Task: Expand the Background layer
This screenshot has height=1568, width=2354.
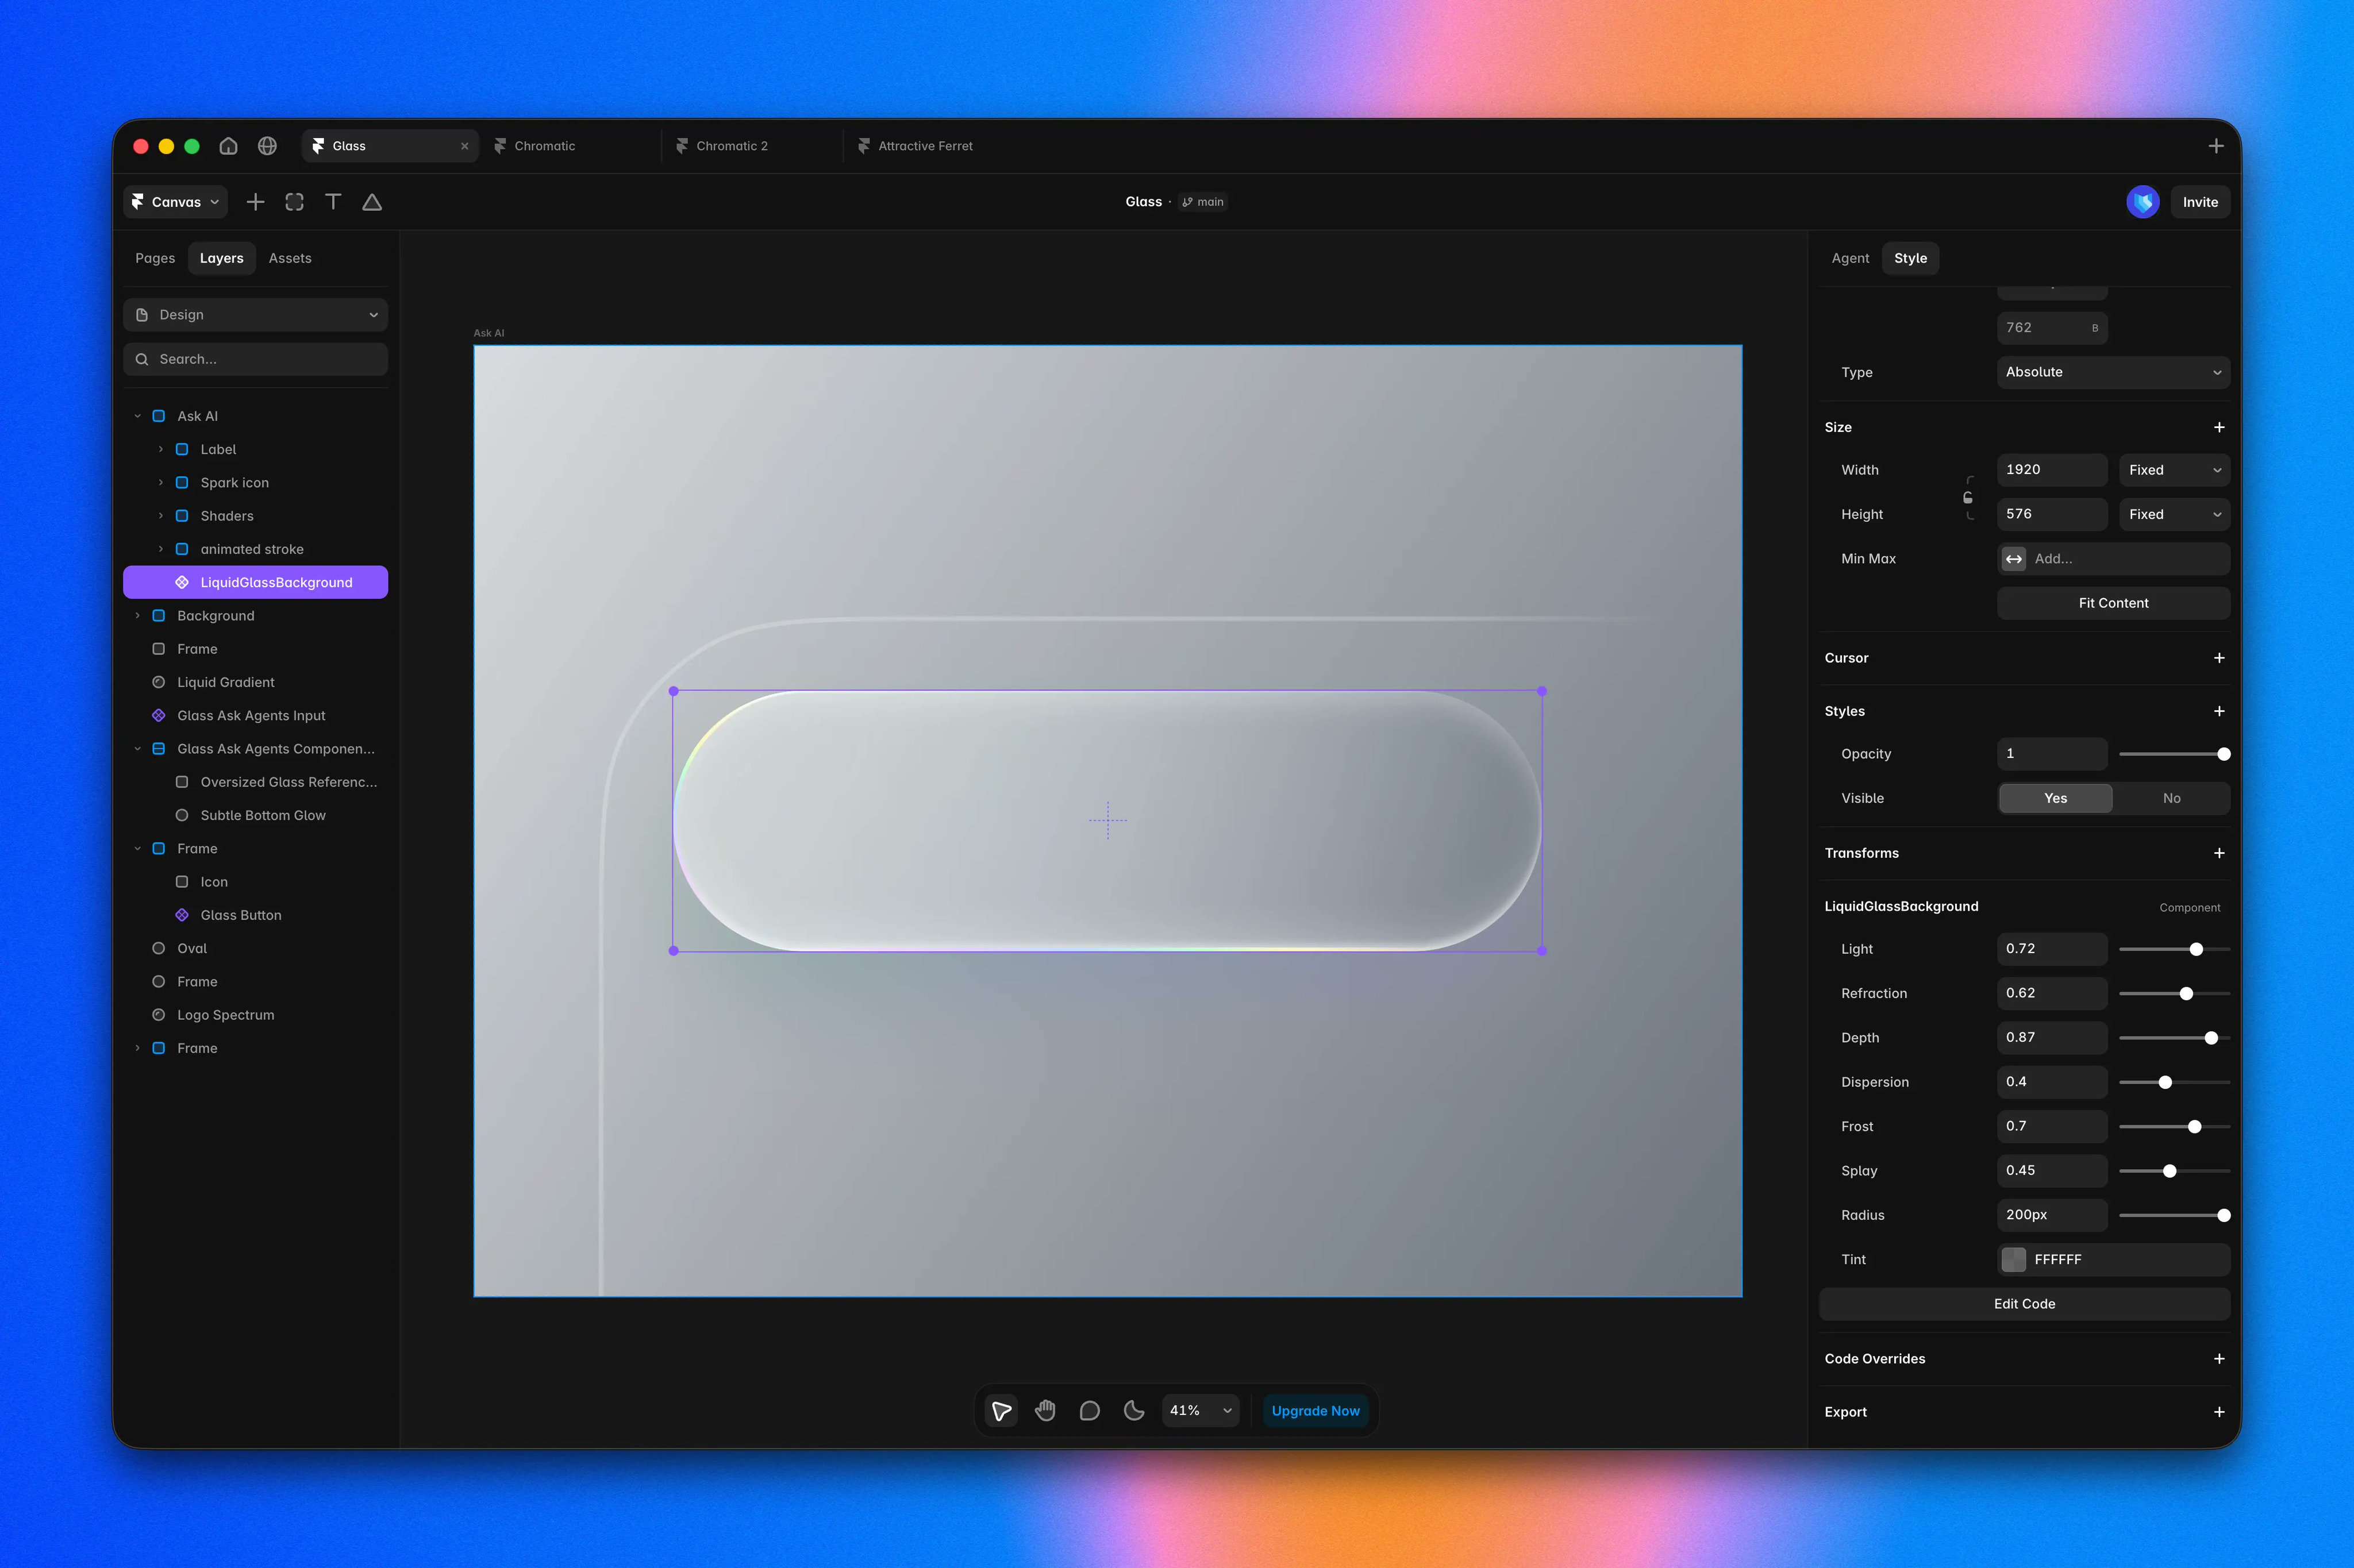Action: 137,616
